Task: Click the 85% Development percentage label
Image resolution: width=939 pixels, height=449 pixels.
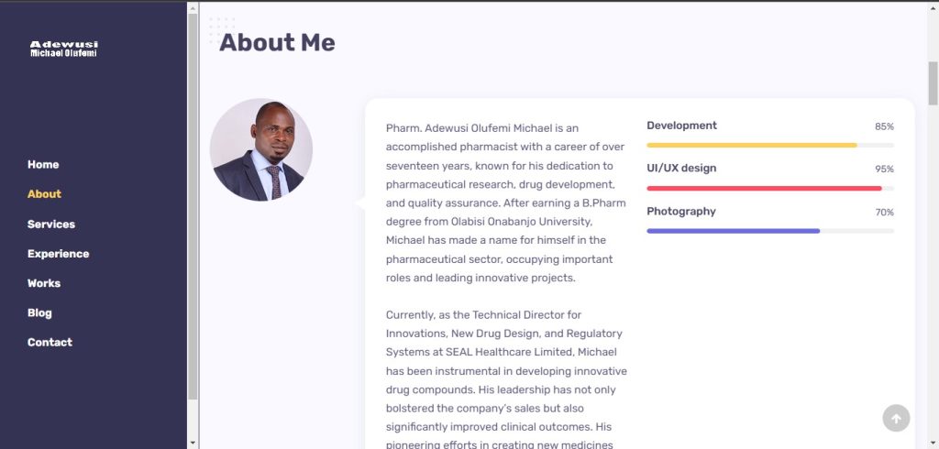Action: point(884,126)
